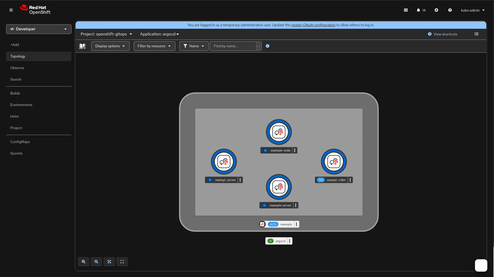Fit topology to screen

point(109,262)
